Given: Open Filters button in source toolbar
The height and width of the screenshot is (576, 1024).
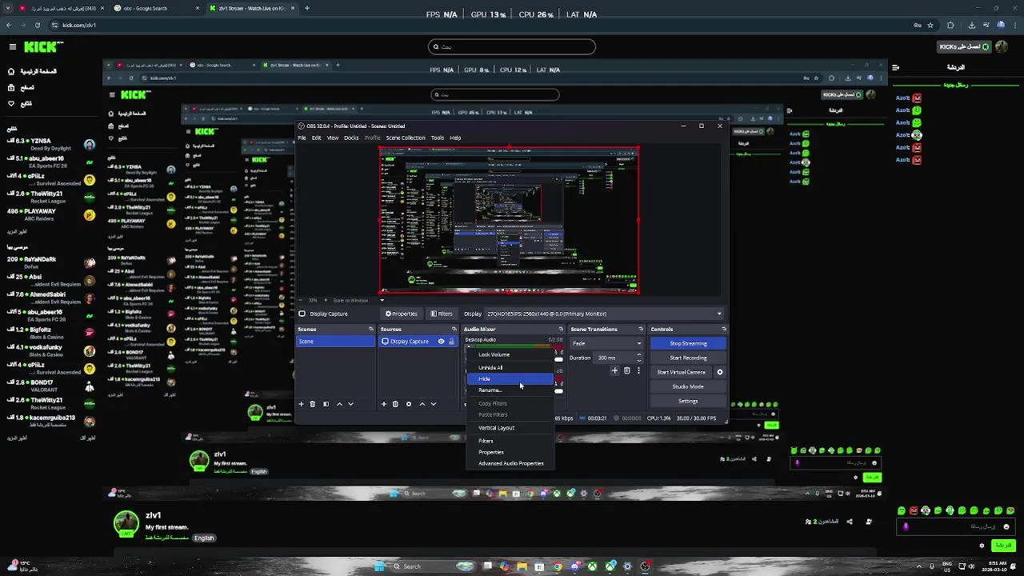Looking at the screenshot, I should 441,314.
